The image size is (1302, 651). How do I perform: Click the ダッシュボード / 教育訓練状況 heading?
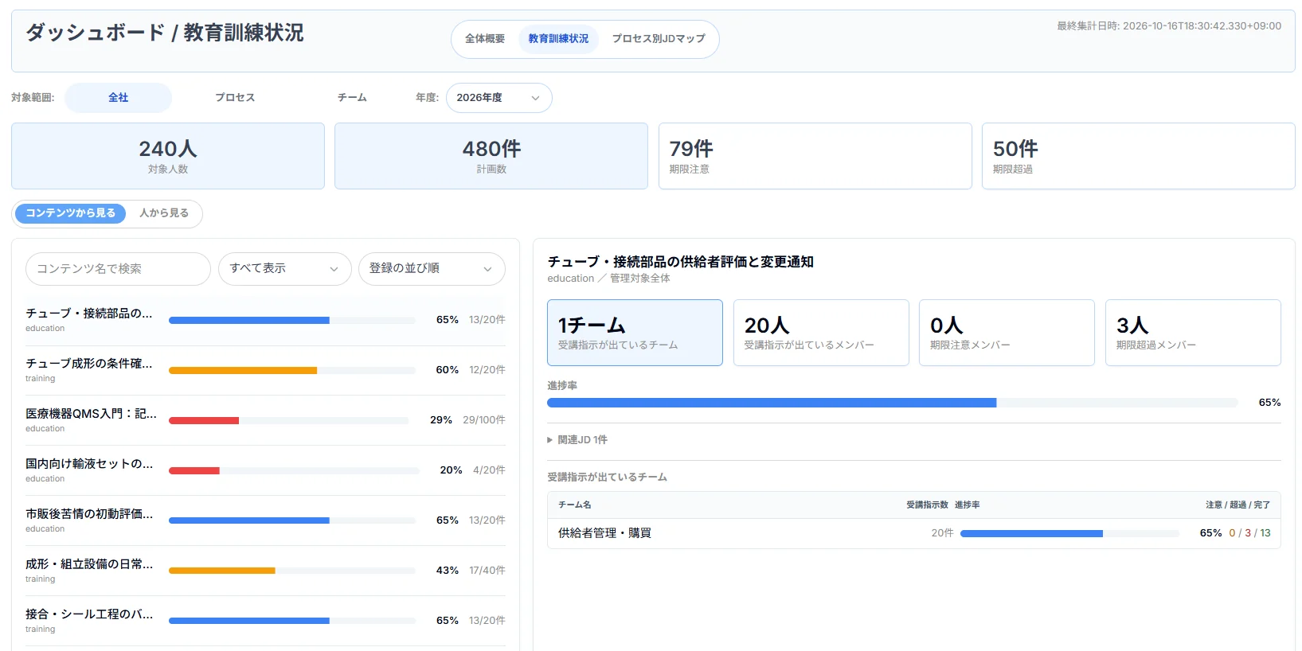point(165,33)
